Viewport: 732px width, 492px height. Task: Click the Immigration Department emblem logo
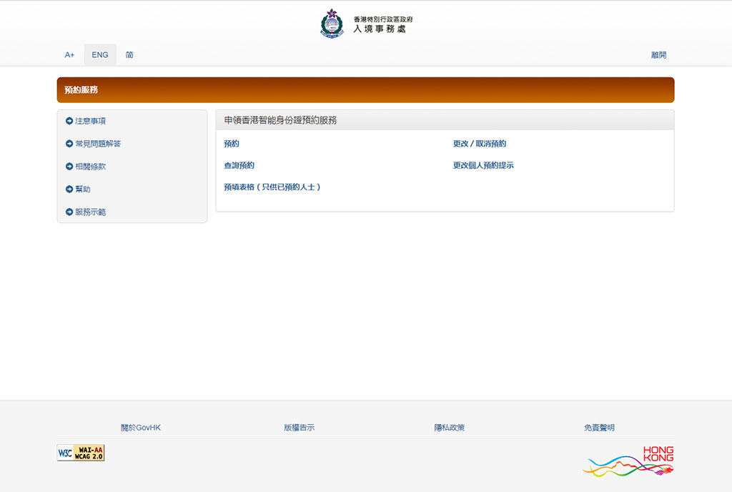tap(332, 24)
